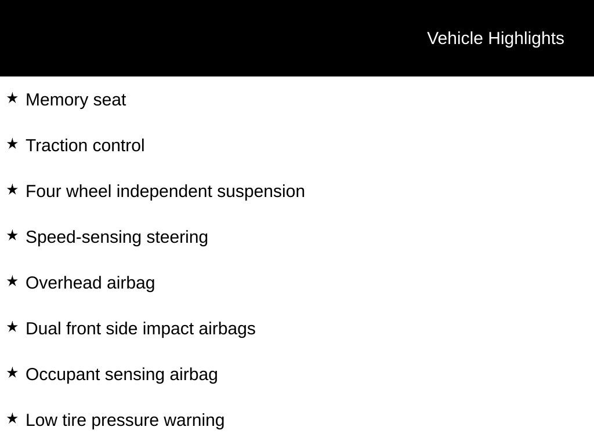Select the star next to Occupant sensing airbag
Viewport: 594px width, 445px height.
[x=12, y=373]
